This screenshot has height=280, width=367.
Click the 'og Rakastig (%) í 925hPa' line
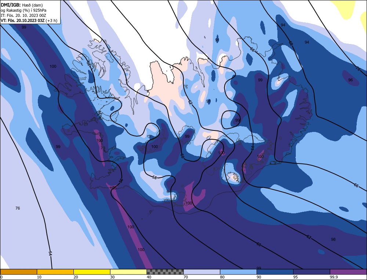pos(23,10)
